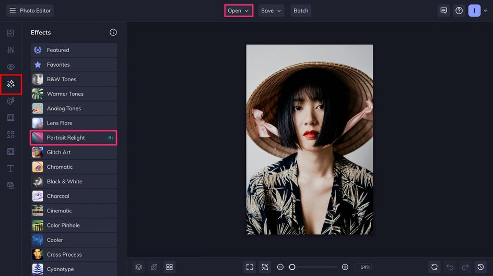
Task: Open the Cinematic effect category
Action: tap(74, 211)
